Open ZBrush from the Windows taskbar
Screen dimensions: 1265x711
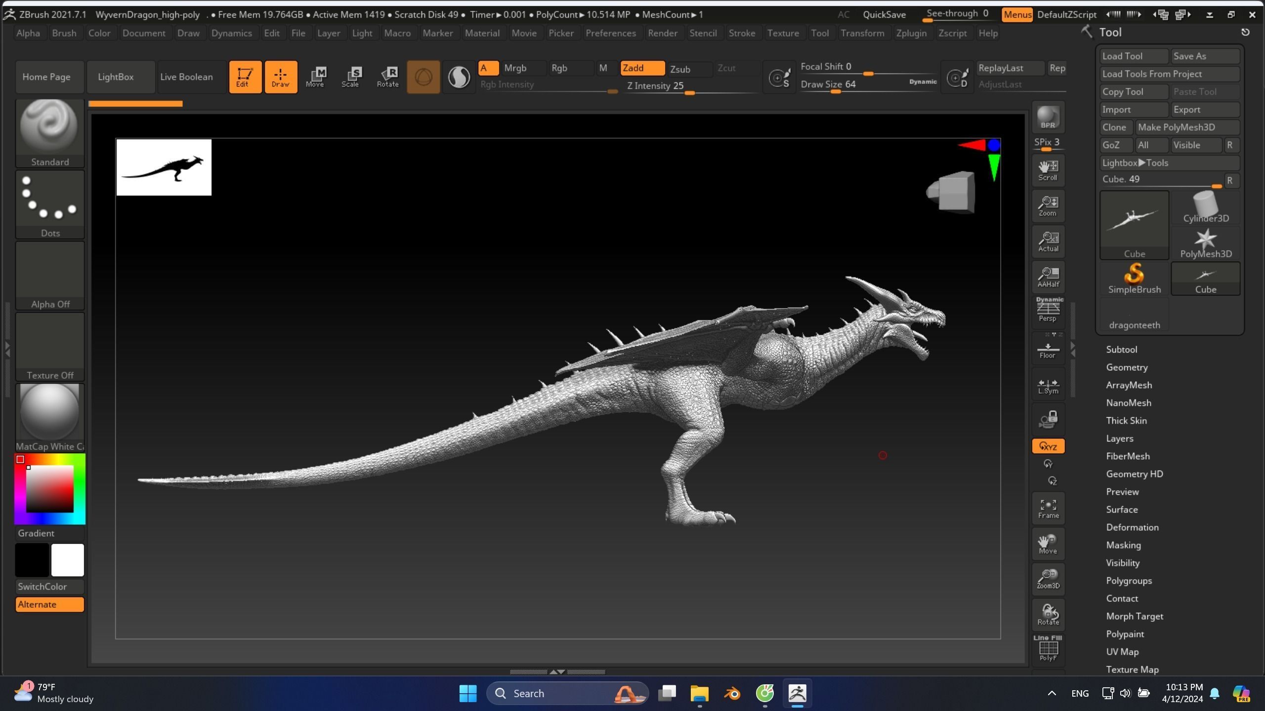[x=797, y=693]
